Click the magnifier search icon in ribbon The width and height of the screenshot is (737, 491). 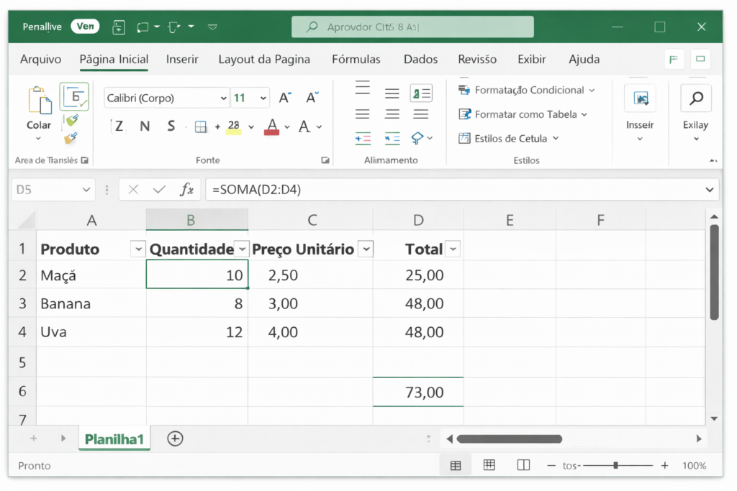[695, 98]
